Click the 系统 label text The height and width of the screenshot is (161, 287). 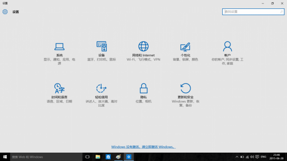pos(59,55)
